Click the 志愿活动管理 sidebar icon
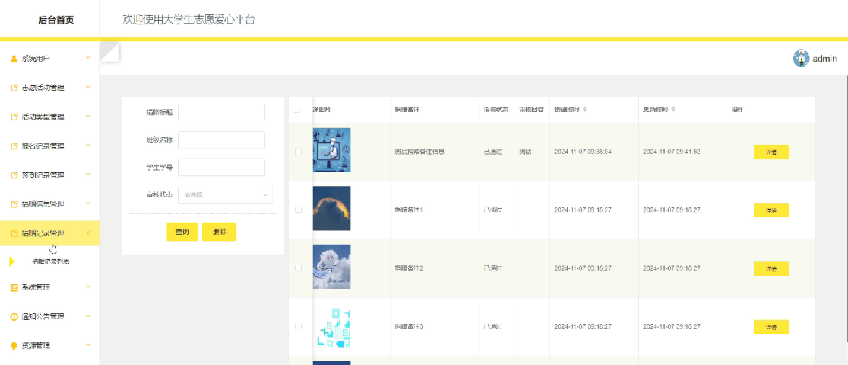 (14, 88)
